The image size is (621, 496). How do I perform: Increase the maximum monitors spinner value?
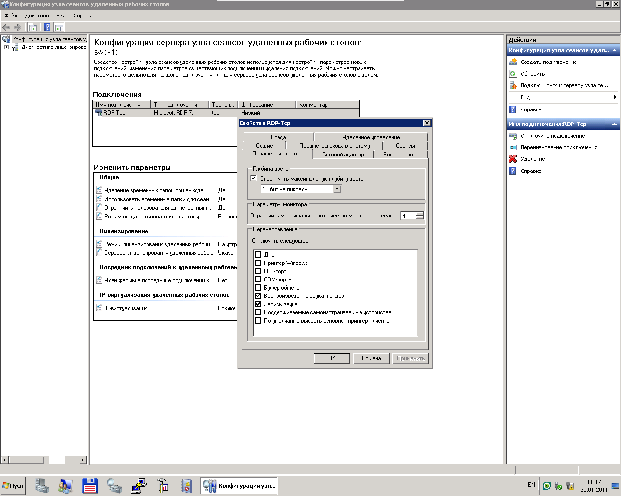[x=420, y=214]
